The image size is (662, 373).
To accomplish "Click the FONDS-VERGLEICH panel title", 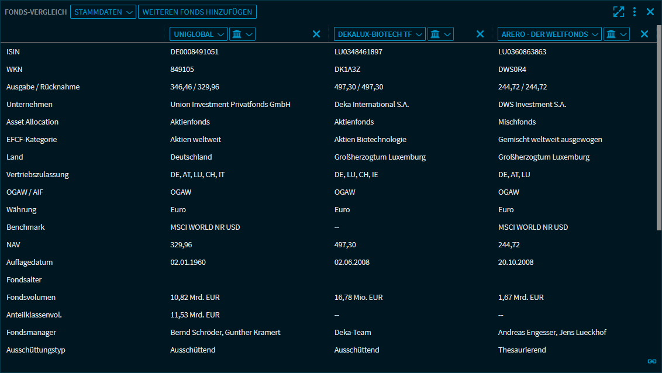I will tap(36, 12).
